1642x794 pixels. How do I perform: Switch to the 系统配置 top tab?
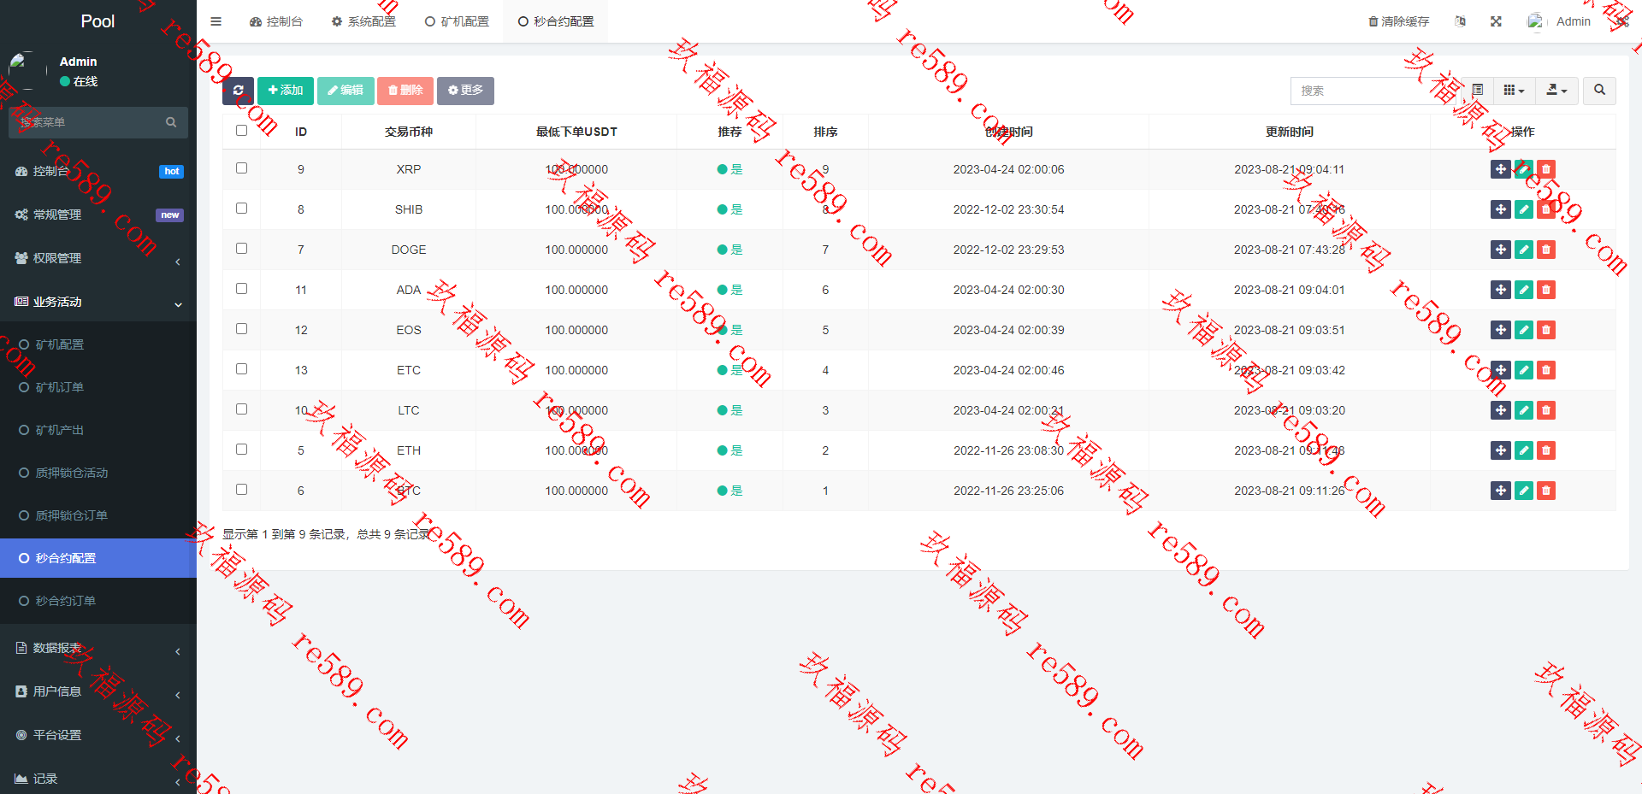[x=363, y=21]
